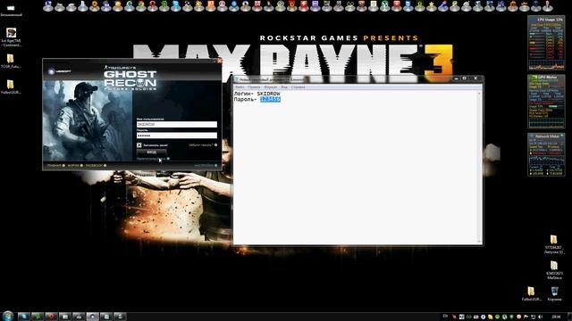Click the Network Meter gadget
572x321 pixels.
coord(546,154)
